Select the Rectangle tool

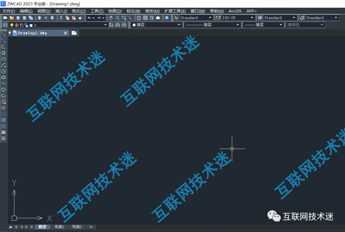(3, 59)
